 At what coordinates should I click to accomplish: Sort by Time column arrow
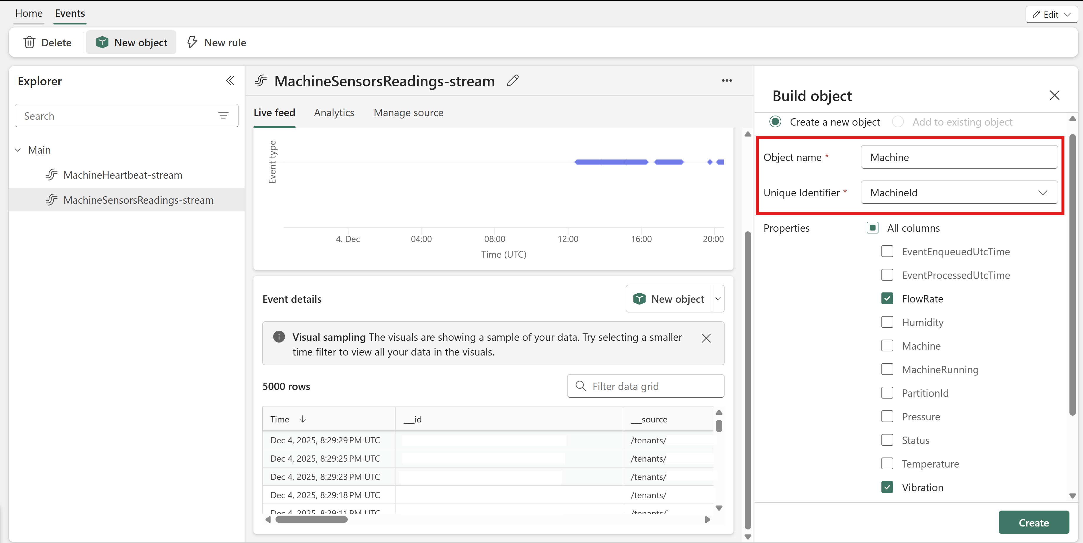303,419
